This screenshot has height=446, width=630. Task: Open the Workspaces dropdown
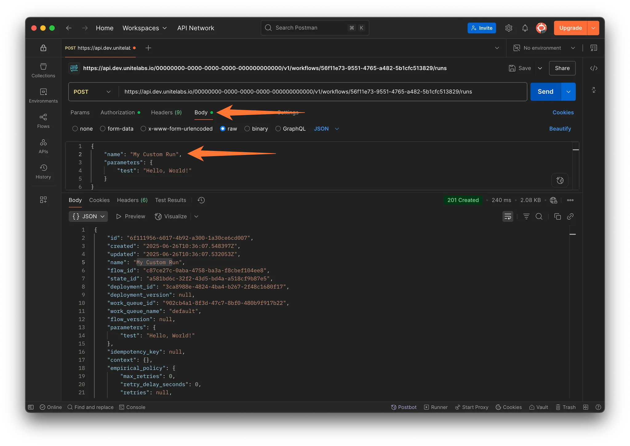[145, 28]
